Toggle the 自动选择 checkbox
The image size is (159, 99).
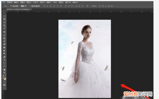click(11, 6)
